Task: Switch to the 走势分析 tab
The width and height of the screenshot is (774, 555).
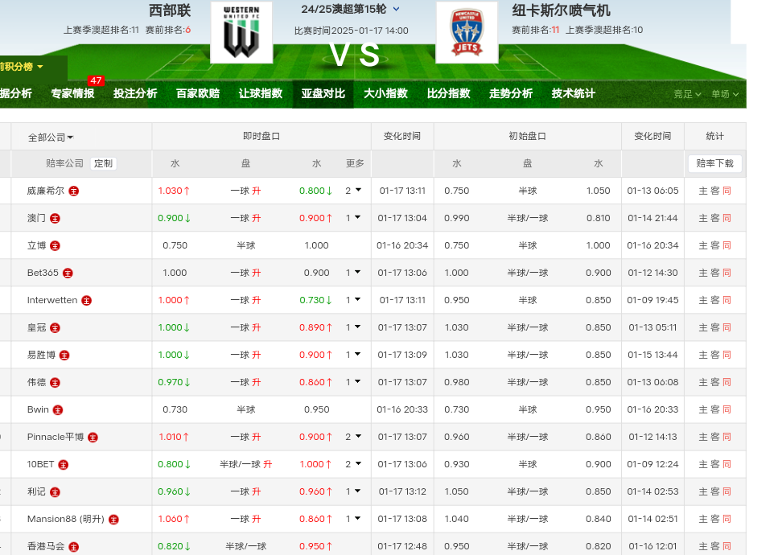Action: 511,94
